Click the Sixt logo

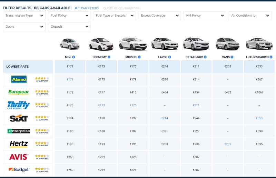[19, 118]
